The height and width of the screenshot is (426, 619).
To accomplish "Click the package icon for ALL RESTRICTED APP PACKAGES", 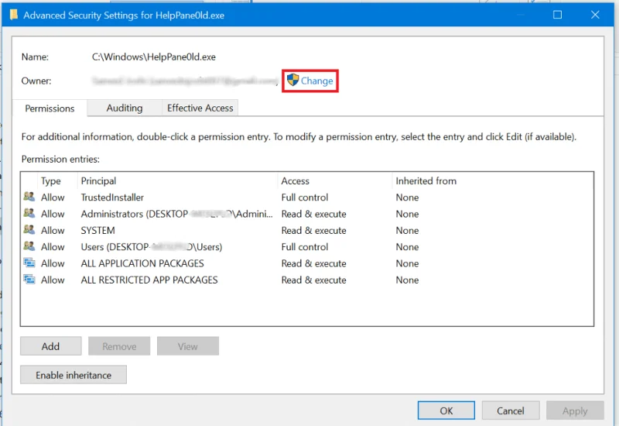I will pos(29,279).
